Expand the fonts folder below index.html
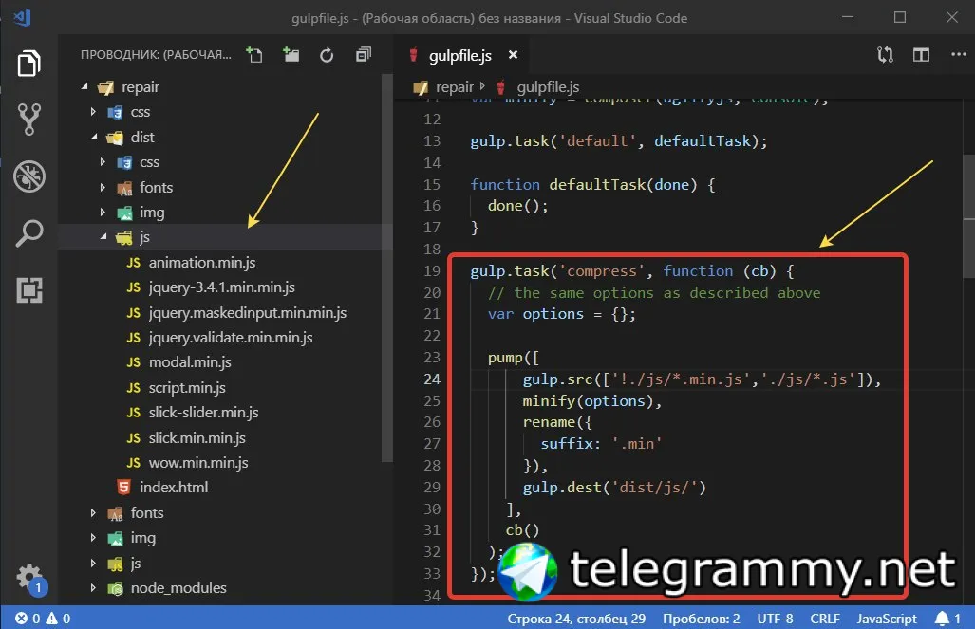 [x=93, y=512]
